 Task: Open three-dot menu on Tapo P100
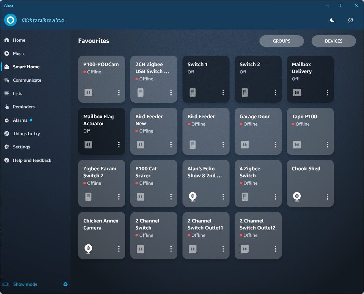(x=327, y=145)
